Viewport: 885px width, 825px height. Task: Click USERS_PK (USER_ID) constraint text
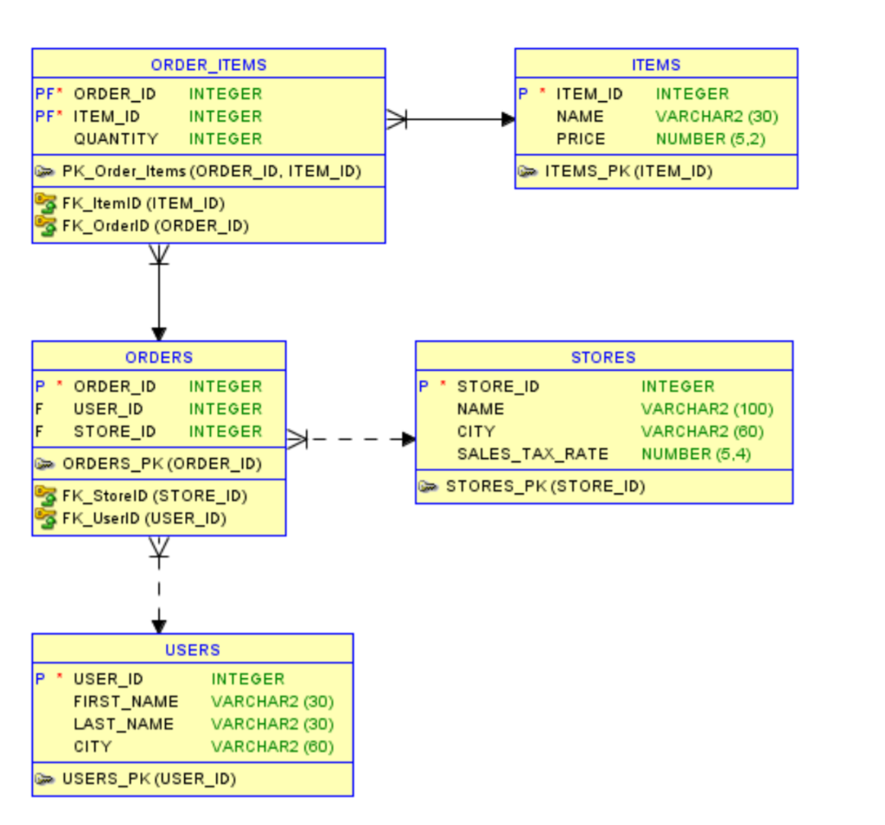click(x=149, y=779)
